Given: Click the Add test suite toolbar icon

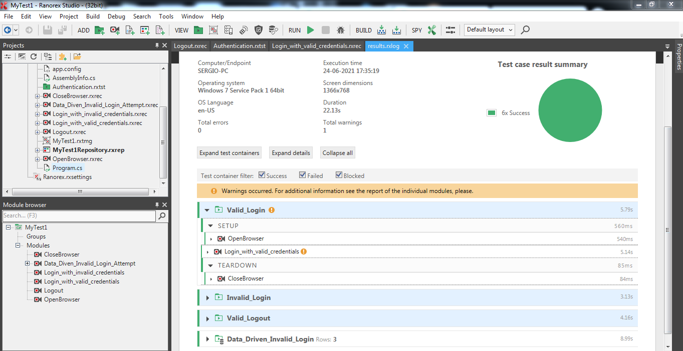Looking at the screenshot, I should coord(99,30).
